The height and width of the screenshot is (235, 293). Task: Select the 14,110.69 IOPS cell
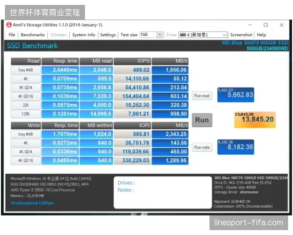132,79
